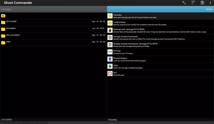Click the left status bar 311C-0F0F text
Viewport: 214px width, 124px height.
pyautogui.click(x=7, y=120)
